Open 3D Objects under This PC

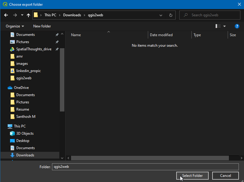coord(25,133)
